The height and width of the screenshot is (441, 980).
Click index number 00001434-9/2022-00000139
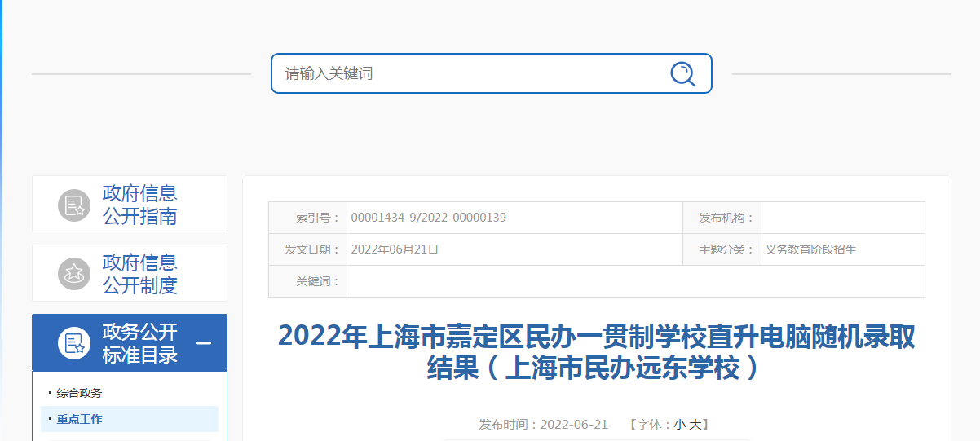[x=429, y=218]
